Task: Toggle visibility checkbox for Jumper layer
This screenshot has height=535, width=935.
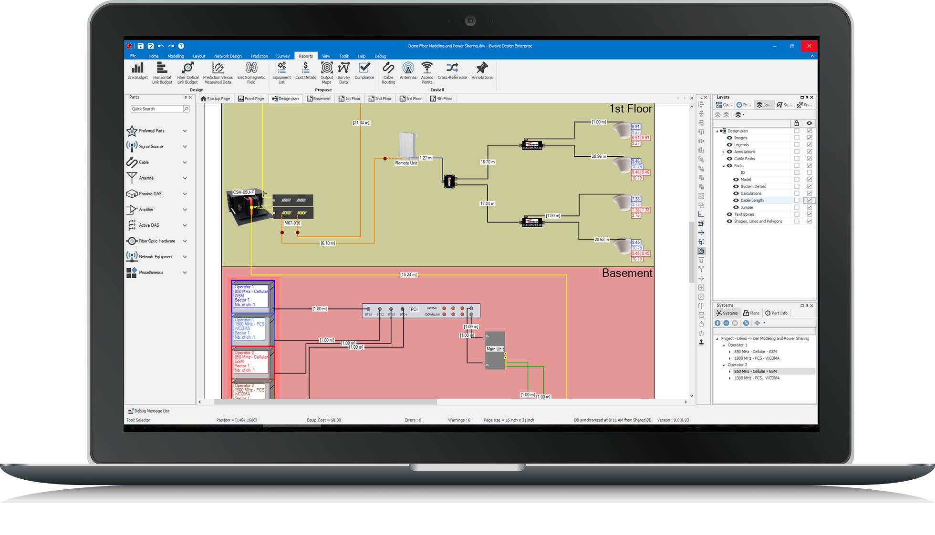Action: click(809, 207)
